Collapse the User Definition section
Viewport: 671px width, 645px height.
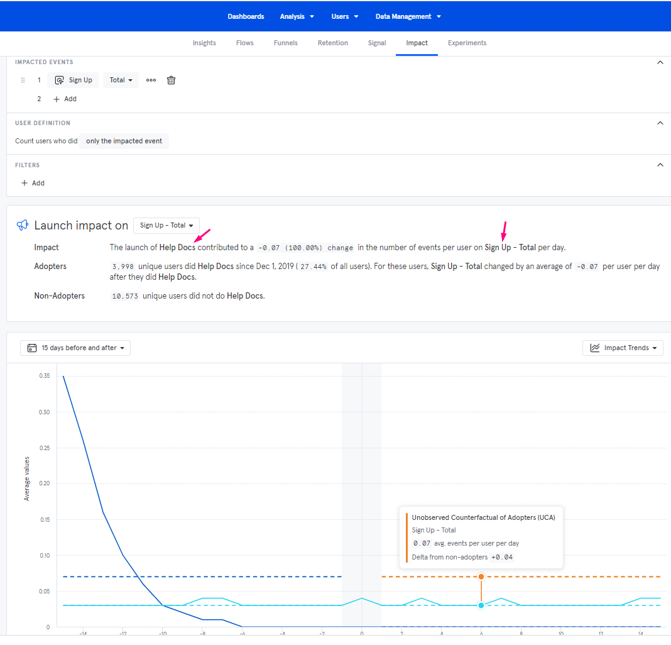coord(660,123)
